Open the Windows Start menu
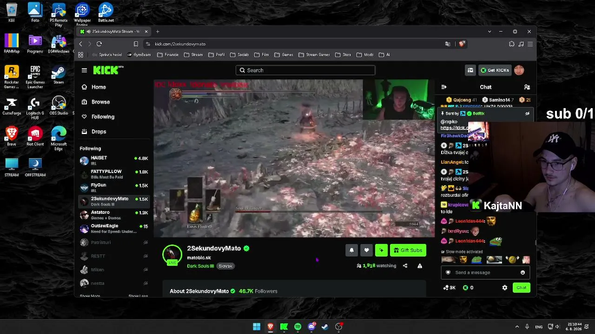This screenshot has width=595, height=334. 257,327
